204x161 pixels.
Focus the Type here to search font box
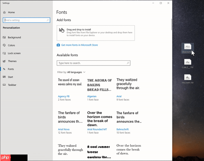point(93,63)
